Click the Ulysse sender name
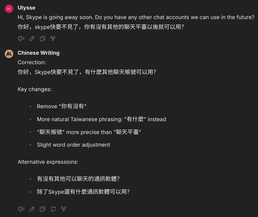This screenshot has height=217, width=258. [26, 8]
